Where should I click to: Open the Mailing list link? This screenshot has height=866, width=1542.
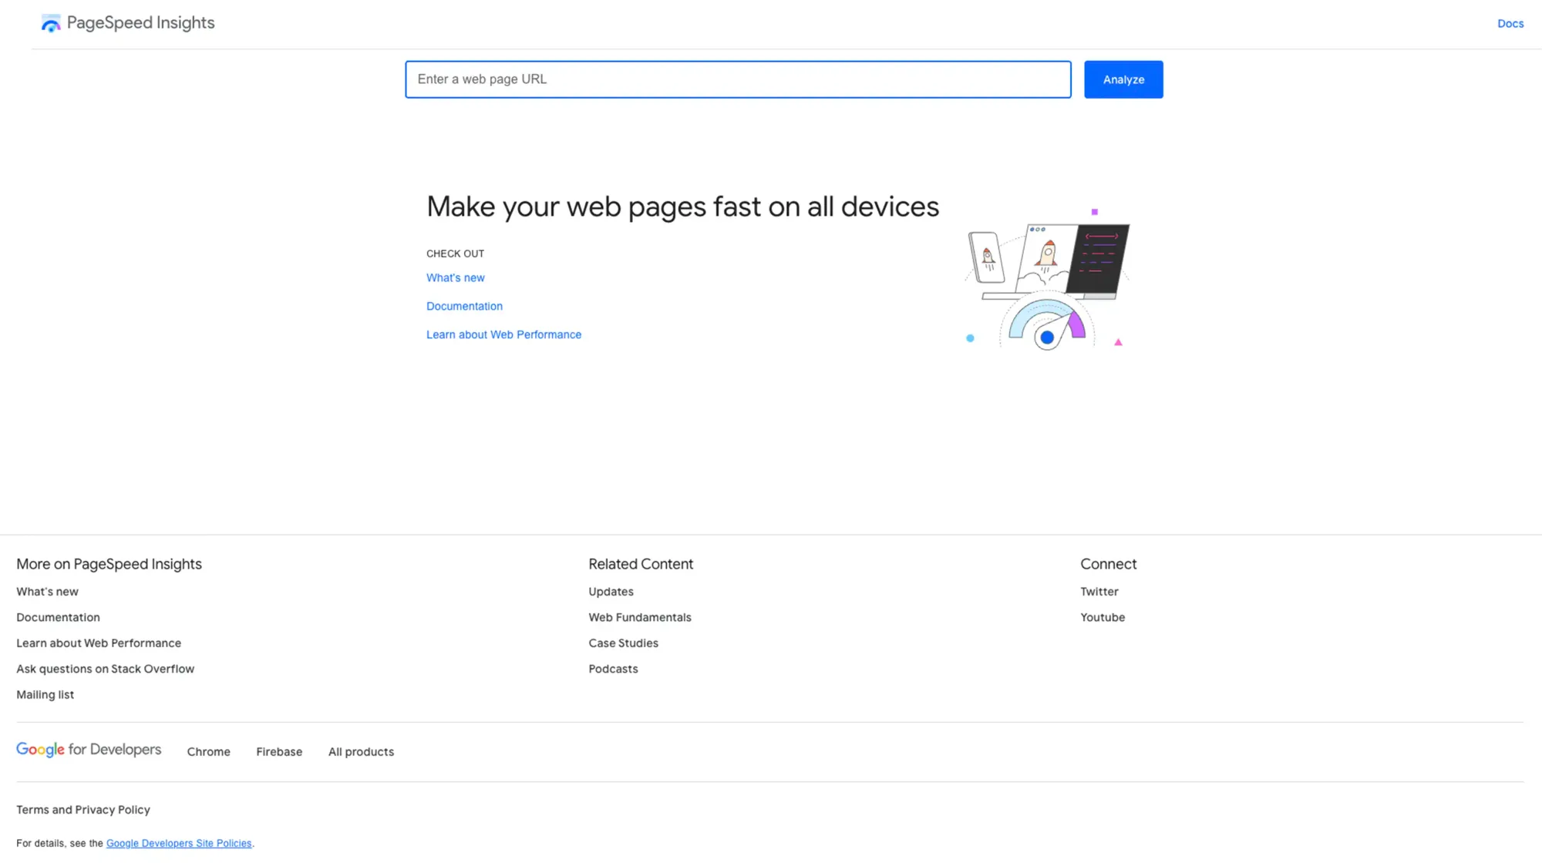pos(45,695)
